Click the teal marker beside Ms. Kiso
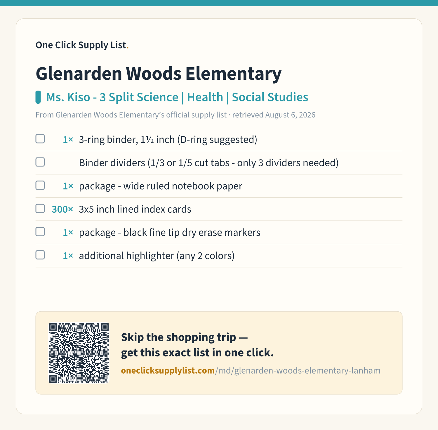Viewport: 438px width, 430px height. click(x=38, y=97)
